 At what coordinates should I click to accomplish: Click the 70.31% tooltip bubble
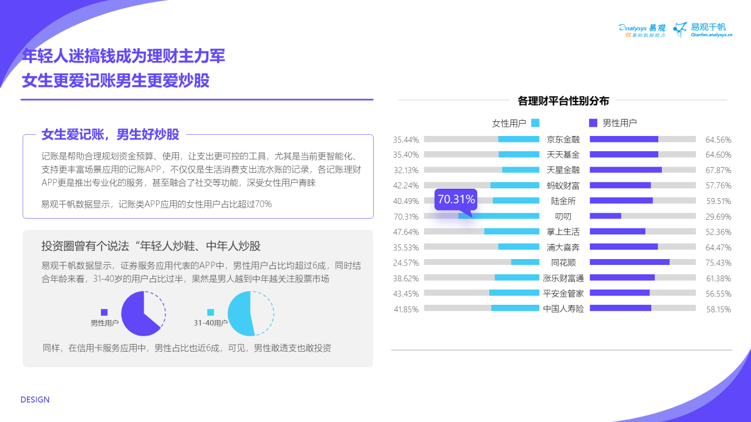pyautogui.click(x=456, y=200)
